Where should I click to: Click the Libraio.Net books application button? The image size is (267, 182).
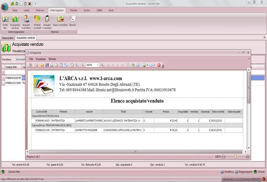pyautogui.click(x=5, y=7)
